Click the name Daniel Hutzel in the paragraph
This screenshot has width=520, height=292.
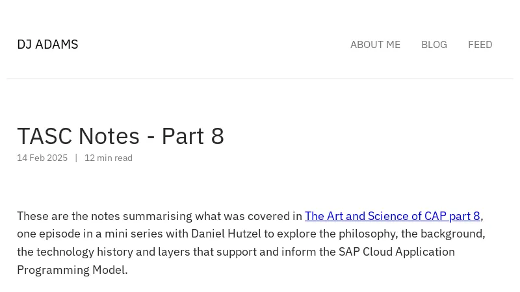[225, 234]
